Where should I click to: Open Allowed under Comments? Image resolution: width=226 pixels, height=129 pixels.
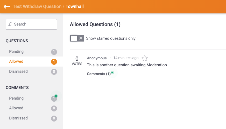click(31, 108)
